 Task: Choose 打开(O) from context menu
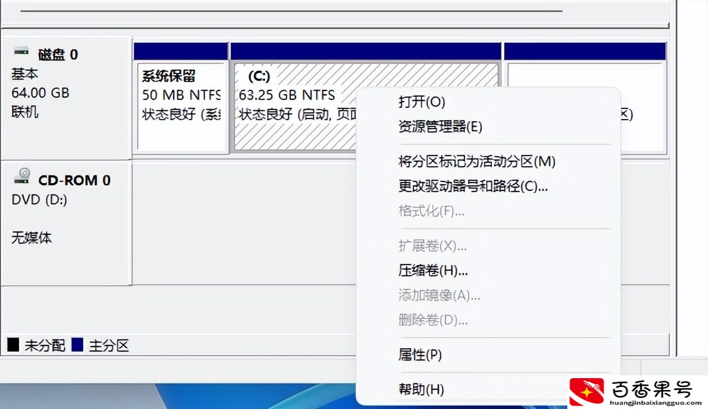(x=422, y=102)
